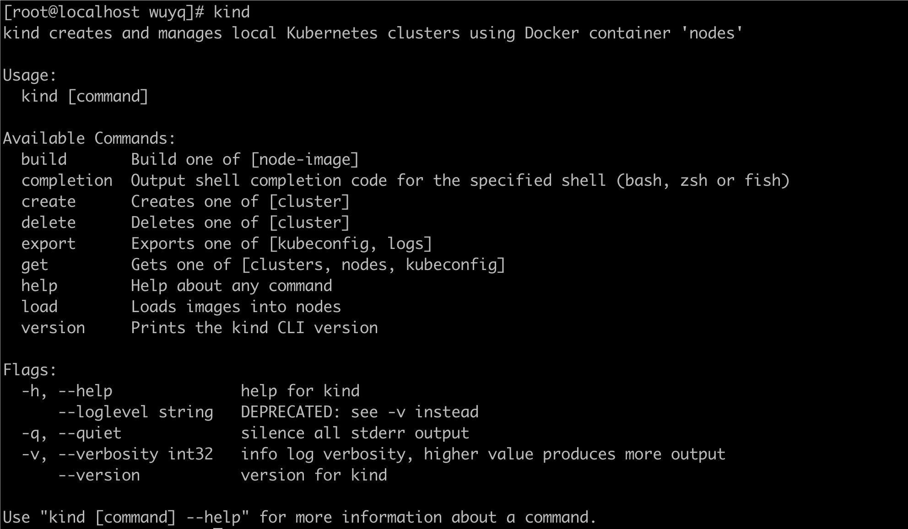Click the 'Available Commands:' heading
Screen dimensions: 908x529
click(89, 139)
